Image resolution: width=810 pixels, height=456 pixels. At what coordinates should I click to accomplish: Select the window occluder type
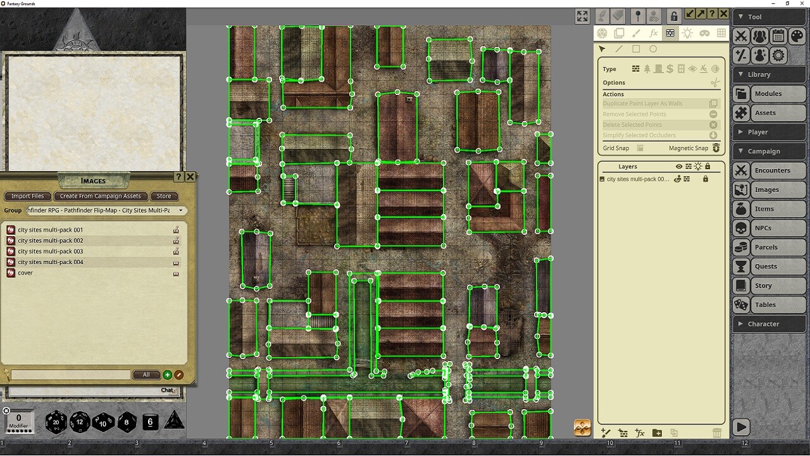(680, 68)
